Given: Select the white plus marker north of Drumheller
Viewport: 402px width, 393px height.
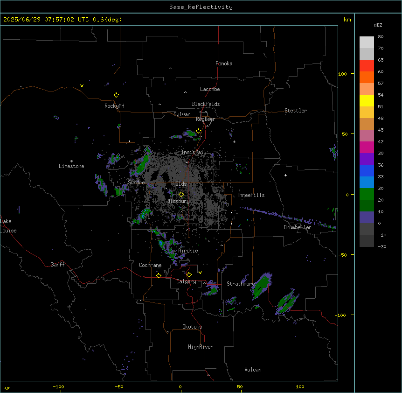Looking at the screenshot, I should coord(285,175).
